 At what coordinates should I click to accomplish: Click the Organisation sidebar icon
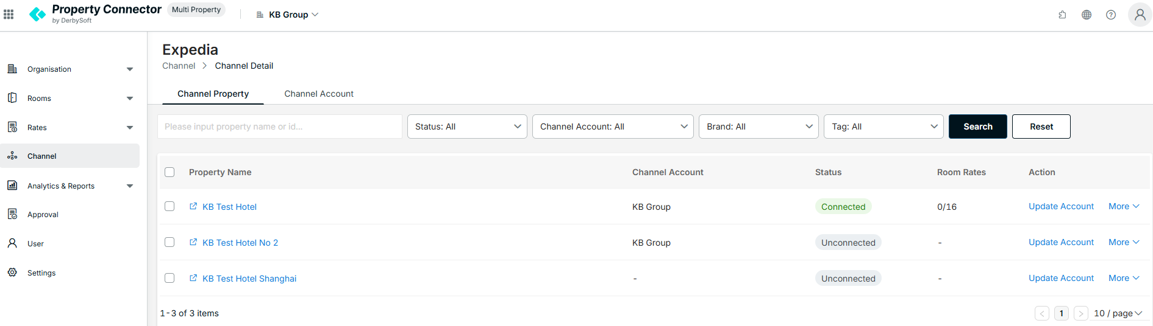[12, 69]
